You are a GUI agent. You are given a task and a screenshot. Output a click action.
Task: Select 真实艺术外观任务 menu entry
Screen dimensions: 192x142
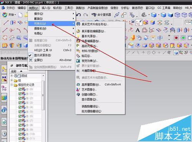100,24
